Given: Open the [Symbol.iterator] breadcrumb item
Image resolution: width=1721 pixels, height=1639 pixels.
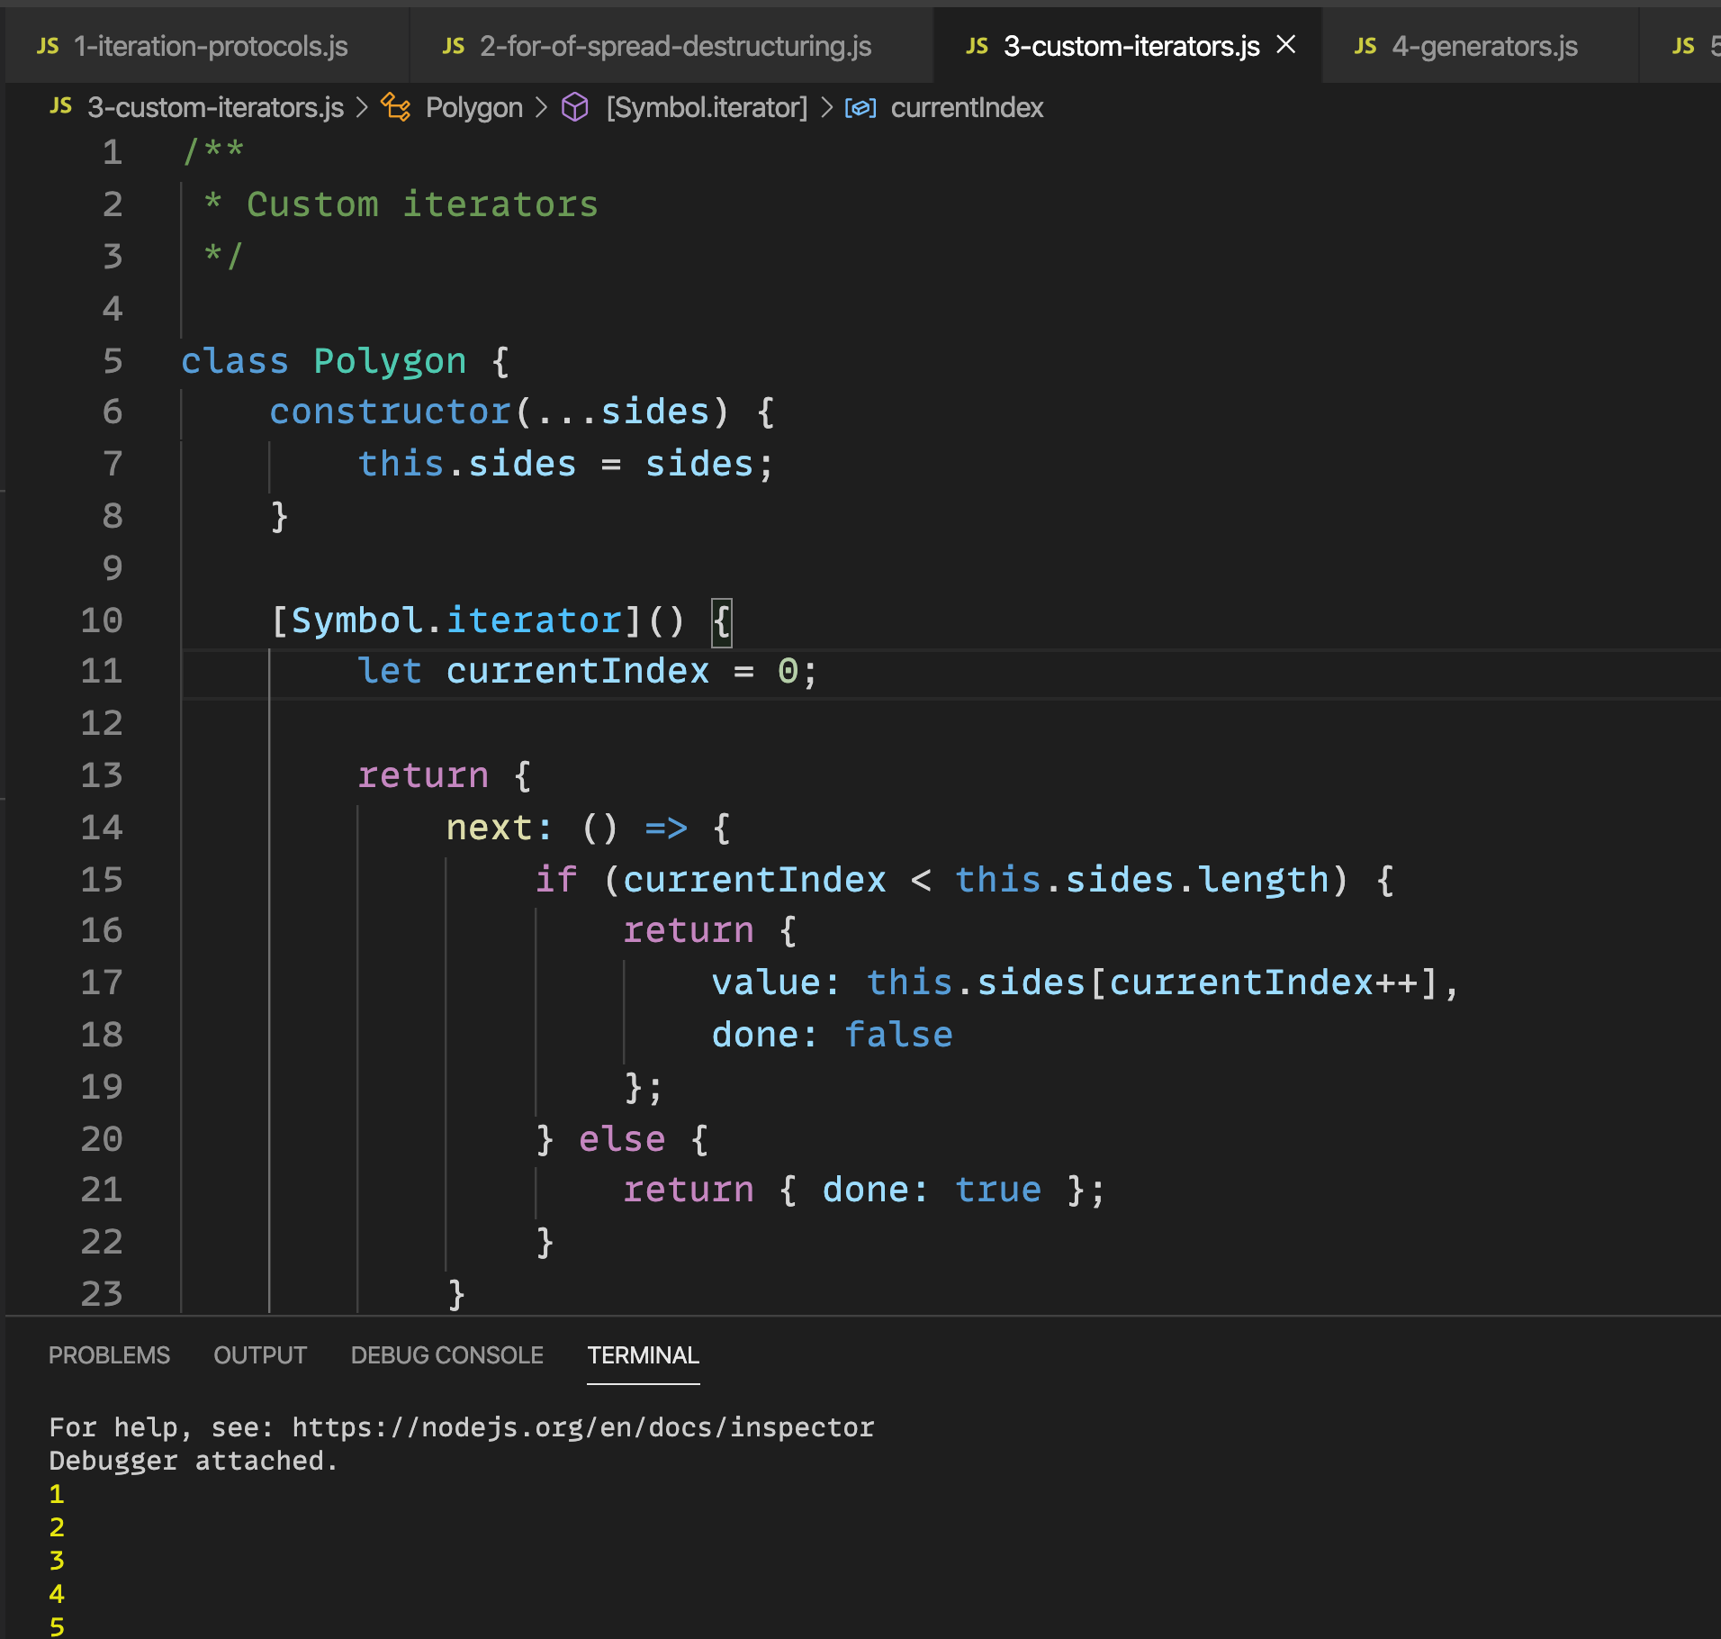Looking at the screenshot, I should click(707, 108).
